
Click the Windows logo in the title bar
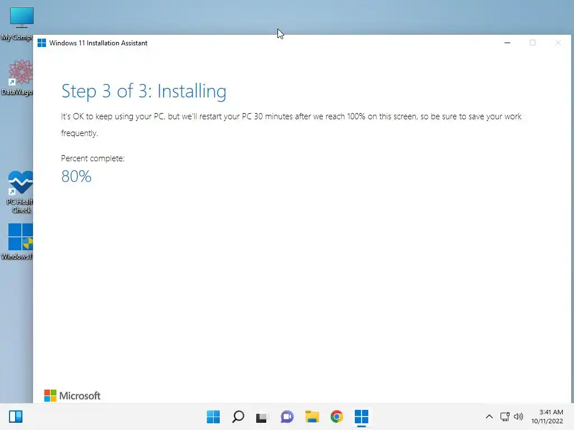[x=41, y=43]
